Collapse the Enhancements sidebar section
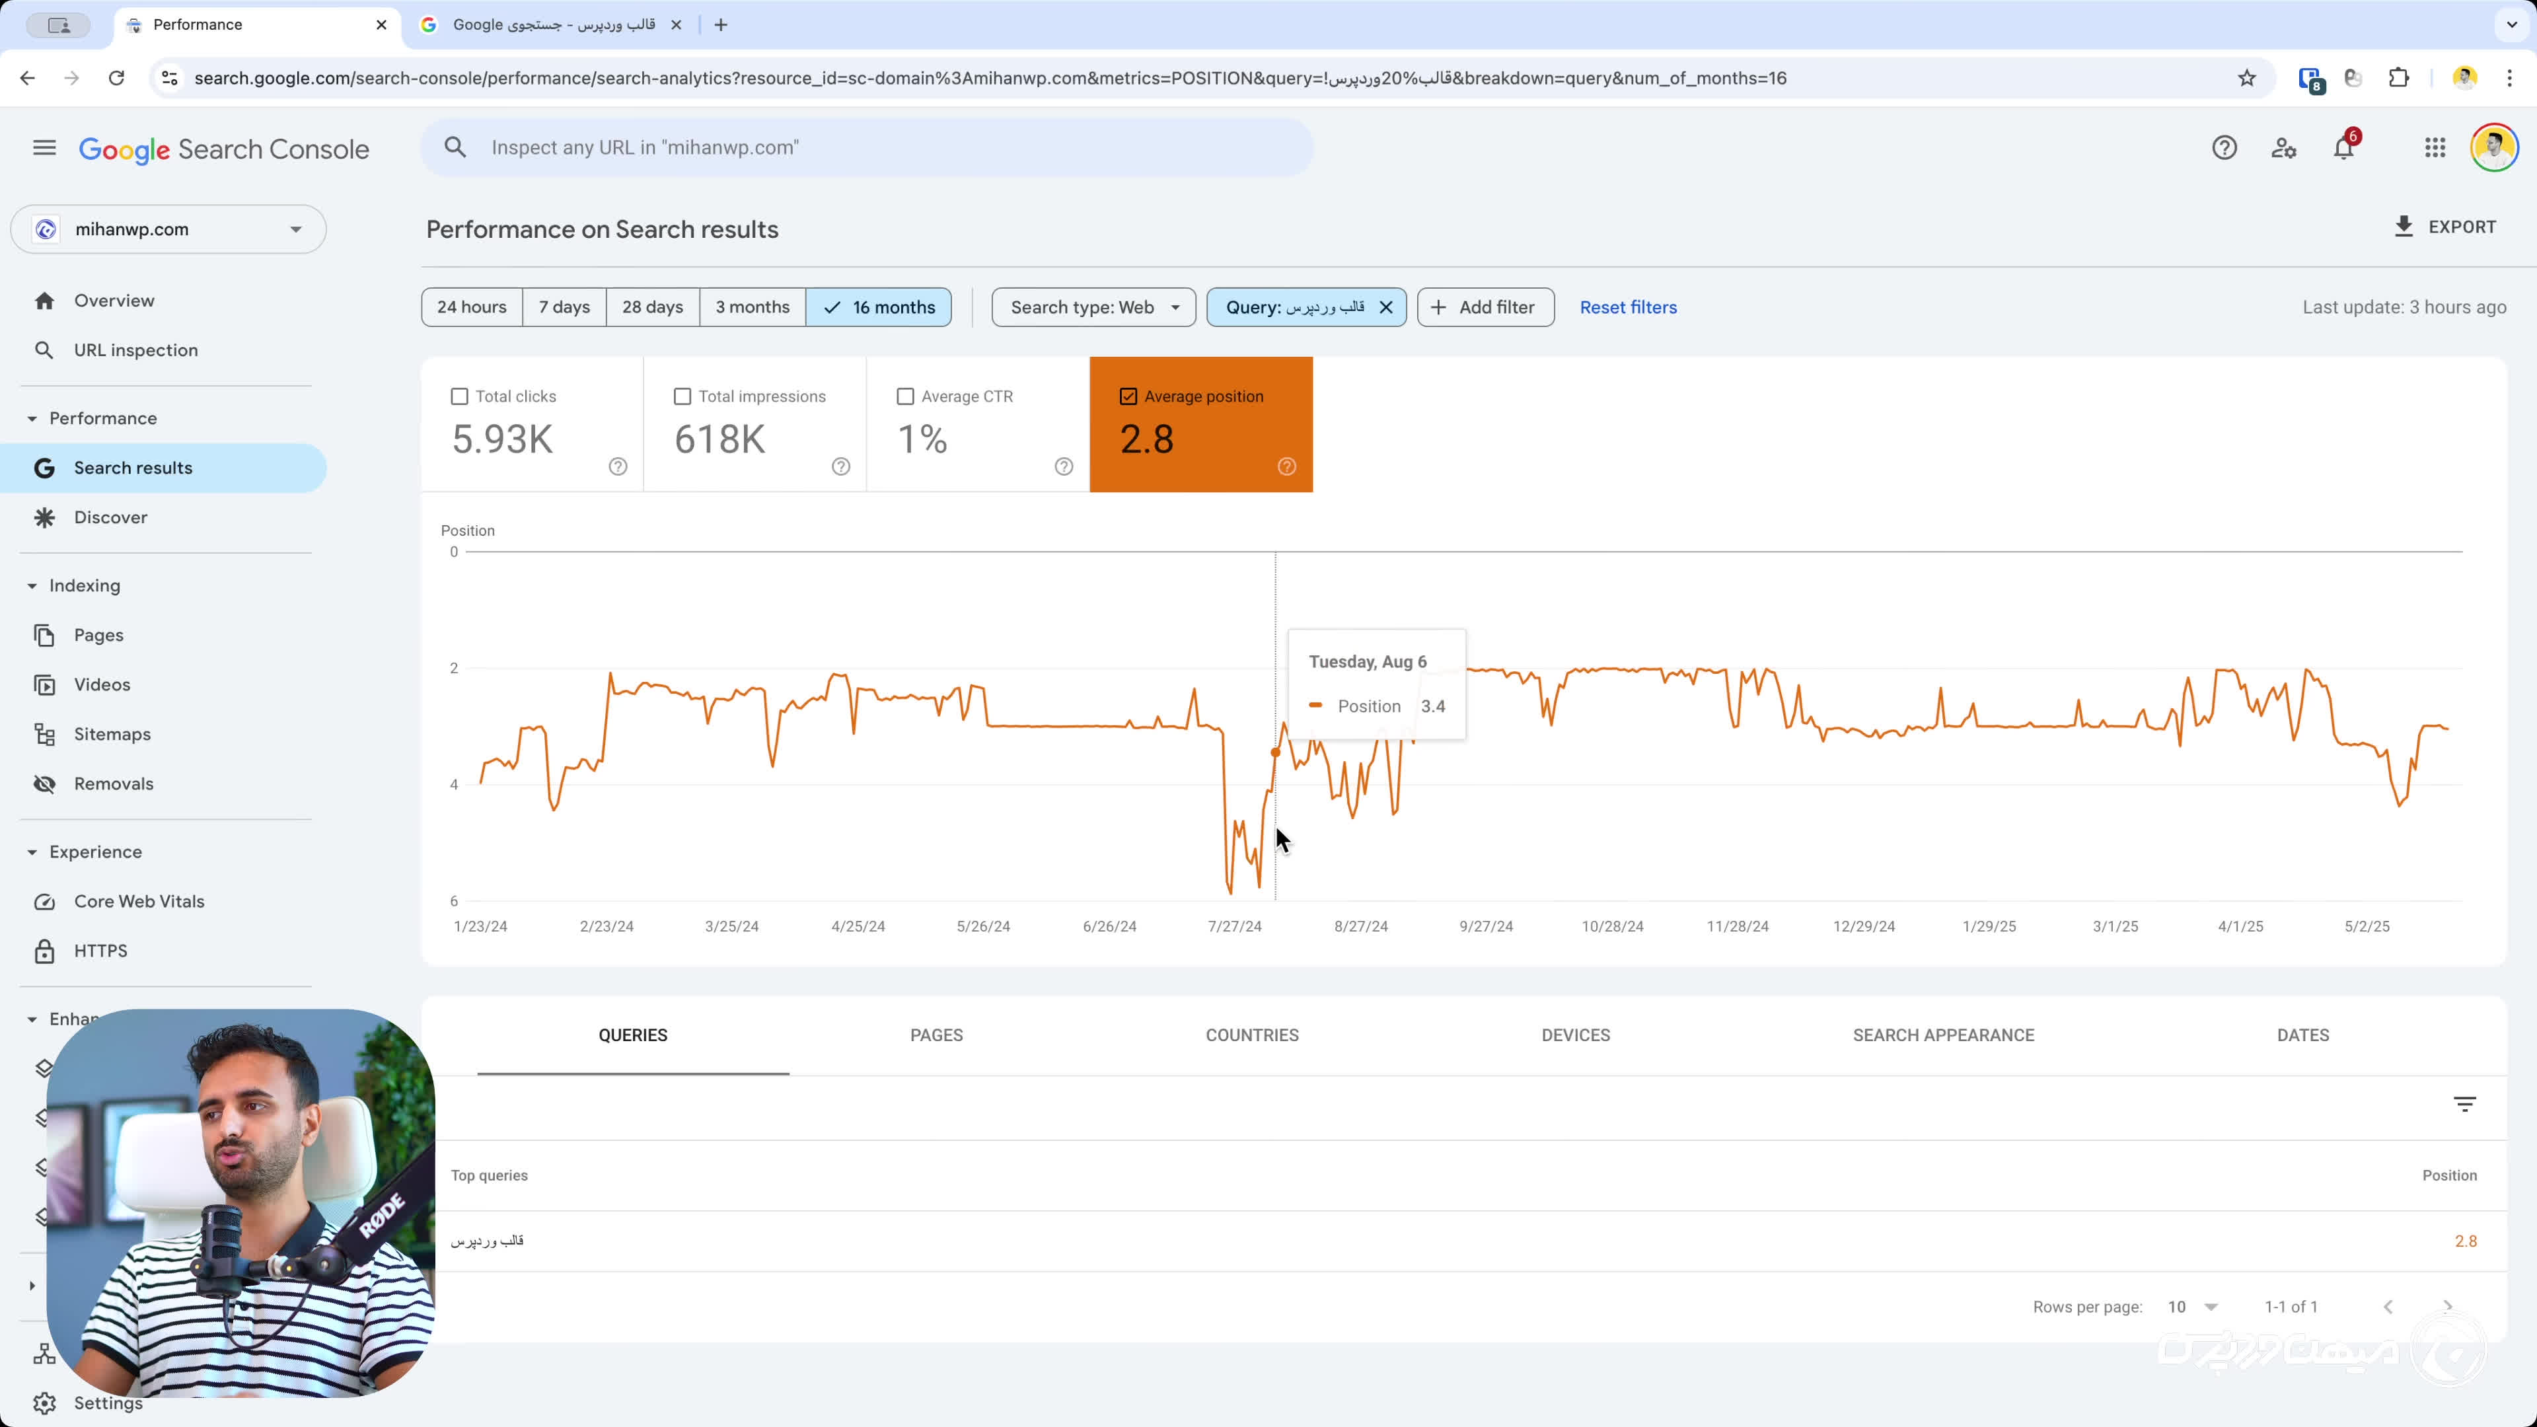 point(32,1019)
